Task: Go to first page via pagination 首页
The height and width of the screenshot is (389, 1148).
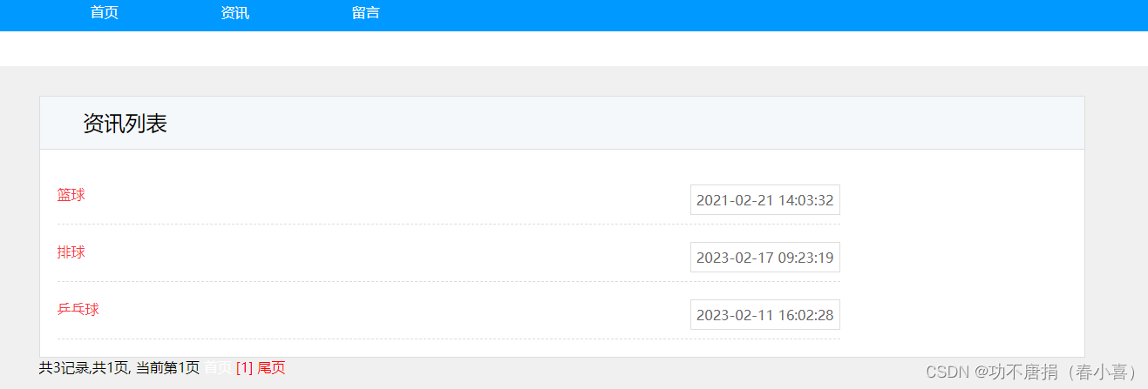Action: click(x=218, y=368)
